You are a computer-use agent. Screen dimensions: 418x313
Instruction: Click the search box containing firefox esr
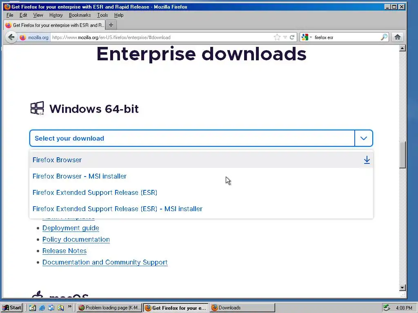click(346, 37)
